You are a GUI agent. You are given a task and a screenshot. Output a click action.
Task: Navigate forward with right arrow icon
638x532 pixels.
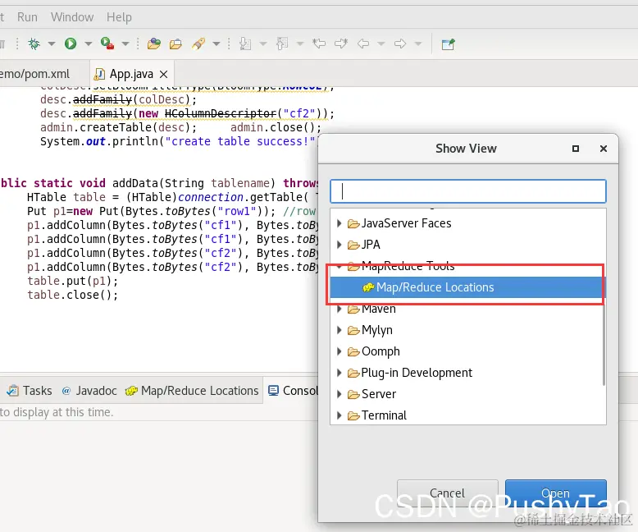(x=400, y=44)
